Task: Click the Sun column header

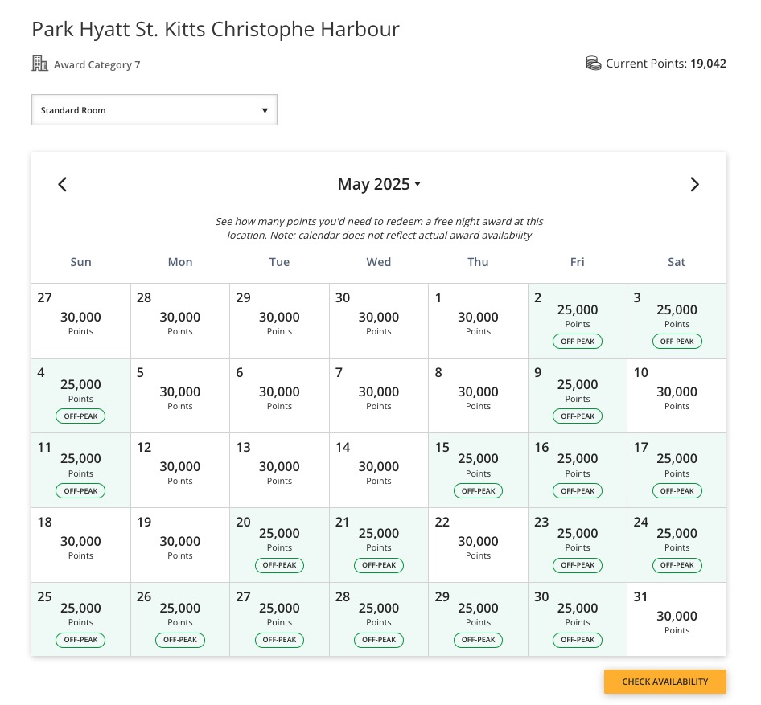Action: point(80,262)
